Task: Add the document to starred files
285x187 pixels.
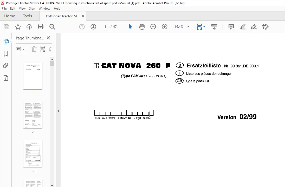Action: point(18,27)
